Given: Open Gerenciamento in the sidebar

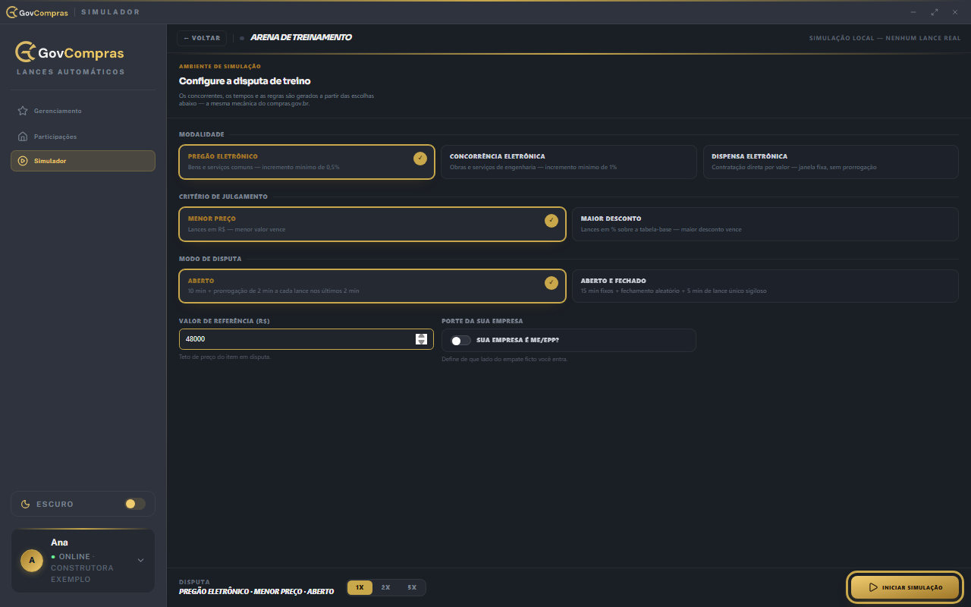Looking at the screenshot, I should point(83,111).
